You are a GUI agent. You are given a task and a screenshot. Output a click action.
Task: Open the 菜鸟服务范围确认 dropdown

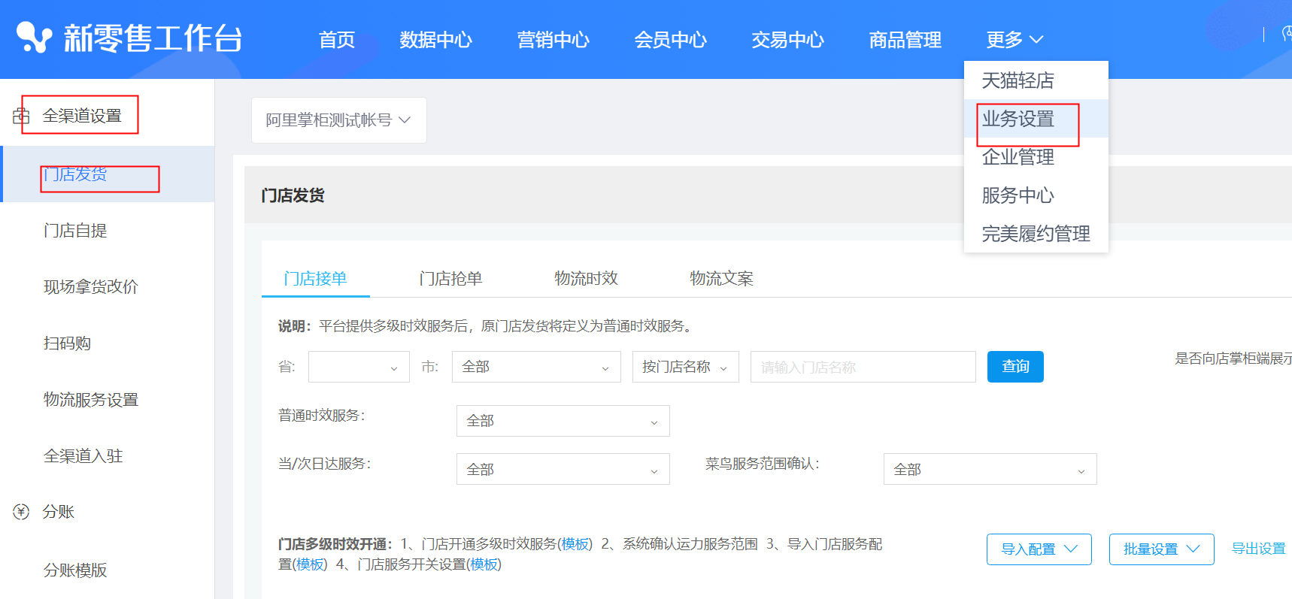click(x=989, y=469)
